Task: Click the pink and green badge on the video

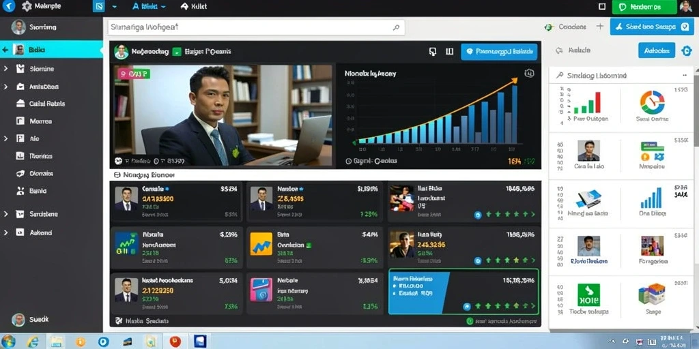Action: pyautogui.click(x=134, y=74)
